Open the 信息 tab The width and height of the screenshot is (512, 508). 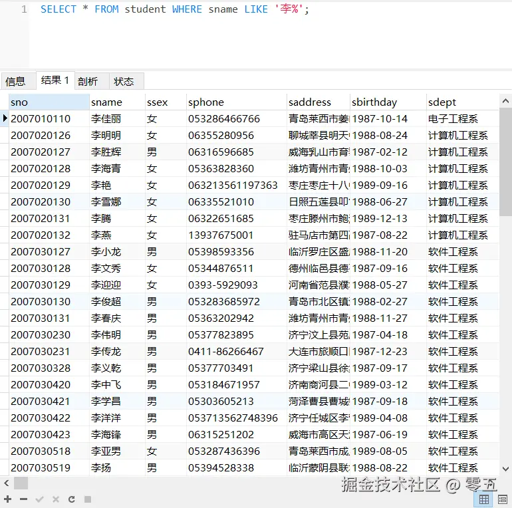coord(19,81)
